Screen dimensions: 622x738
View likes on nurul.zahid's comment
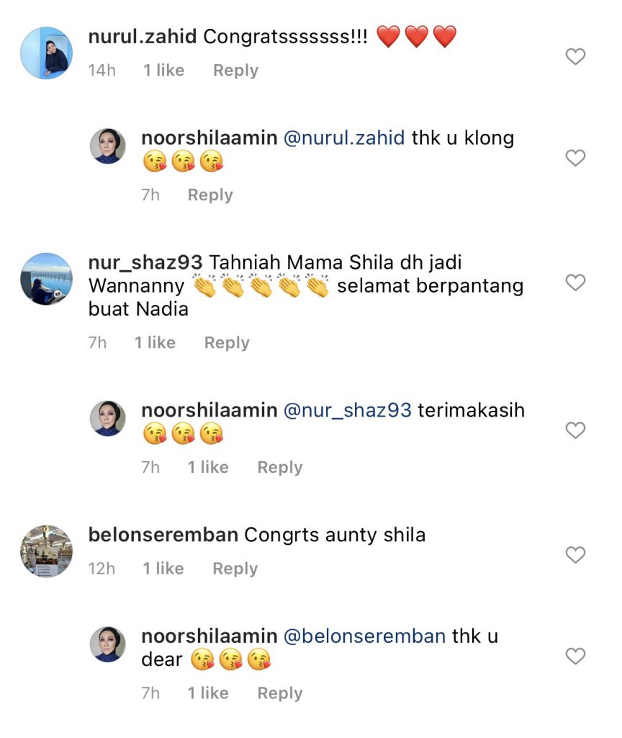[163, 71]
